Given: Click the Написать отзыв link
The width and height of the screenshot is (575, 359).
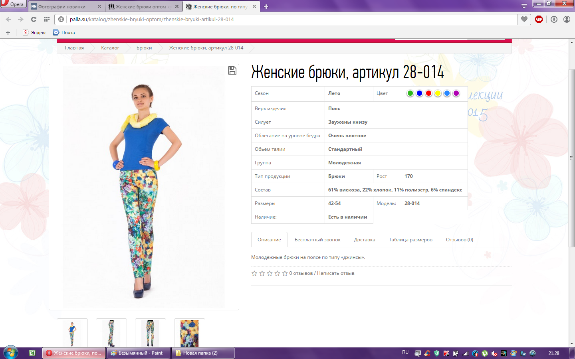Looking at the screenshot, I should tap(335, 273).
